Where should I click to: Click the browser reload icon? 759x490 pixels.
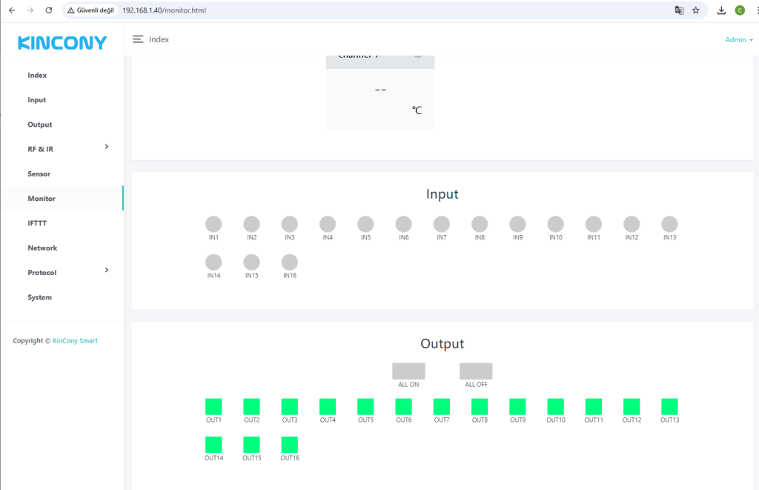[49, 10]
